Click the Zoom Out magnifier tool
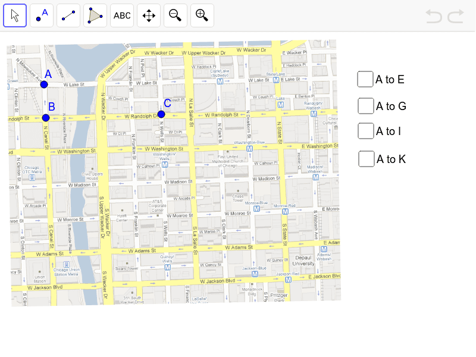This screenshot has height=357, width=476. 176,15
